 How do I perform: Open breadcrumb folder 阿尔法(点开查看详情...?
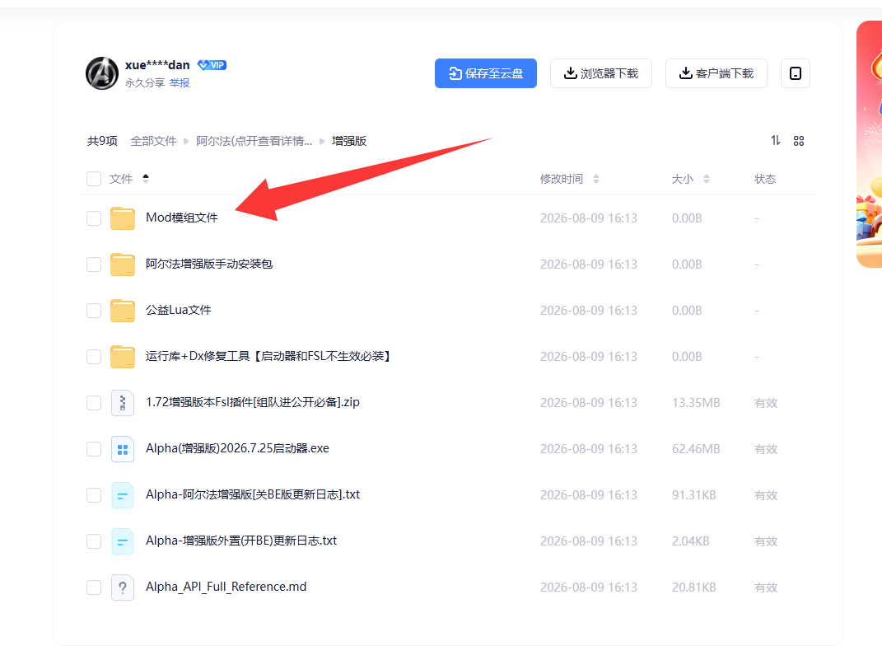point(254,141)
